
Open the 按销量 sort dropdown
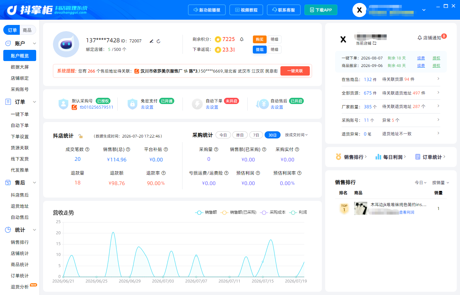coord(441,182)
